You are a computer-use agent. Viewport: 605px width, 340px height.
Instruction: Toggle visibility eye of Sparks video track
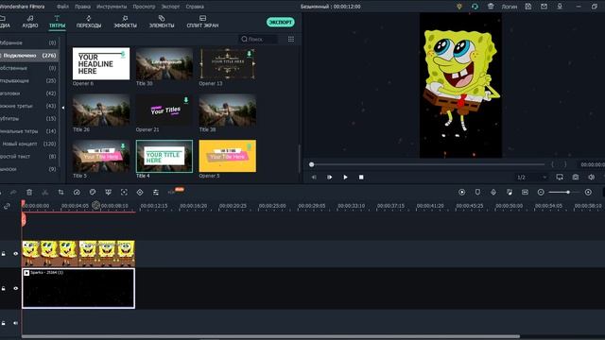(x=16, y=288)
